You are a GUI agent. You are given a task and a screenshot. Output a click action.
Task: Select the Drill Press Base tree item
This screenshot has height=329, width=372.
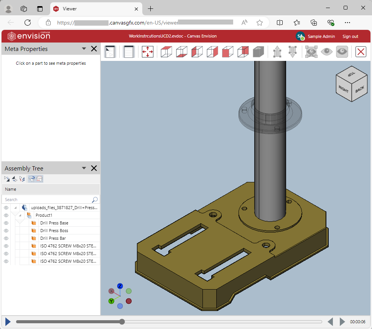(x=54, y=223)
